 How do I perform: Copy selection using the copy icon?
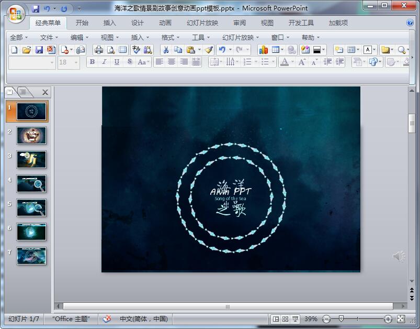coord(178,50)
